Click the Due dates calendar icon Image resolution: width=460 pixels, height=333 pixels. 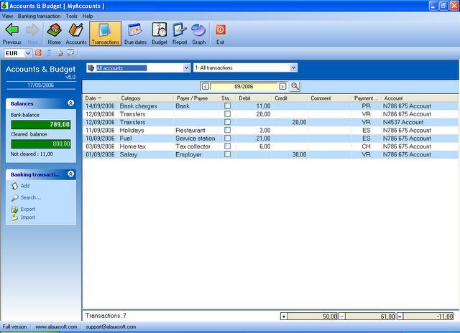(x=135, y=33)
